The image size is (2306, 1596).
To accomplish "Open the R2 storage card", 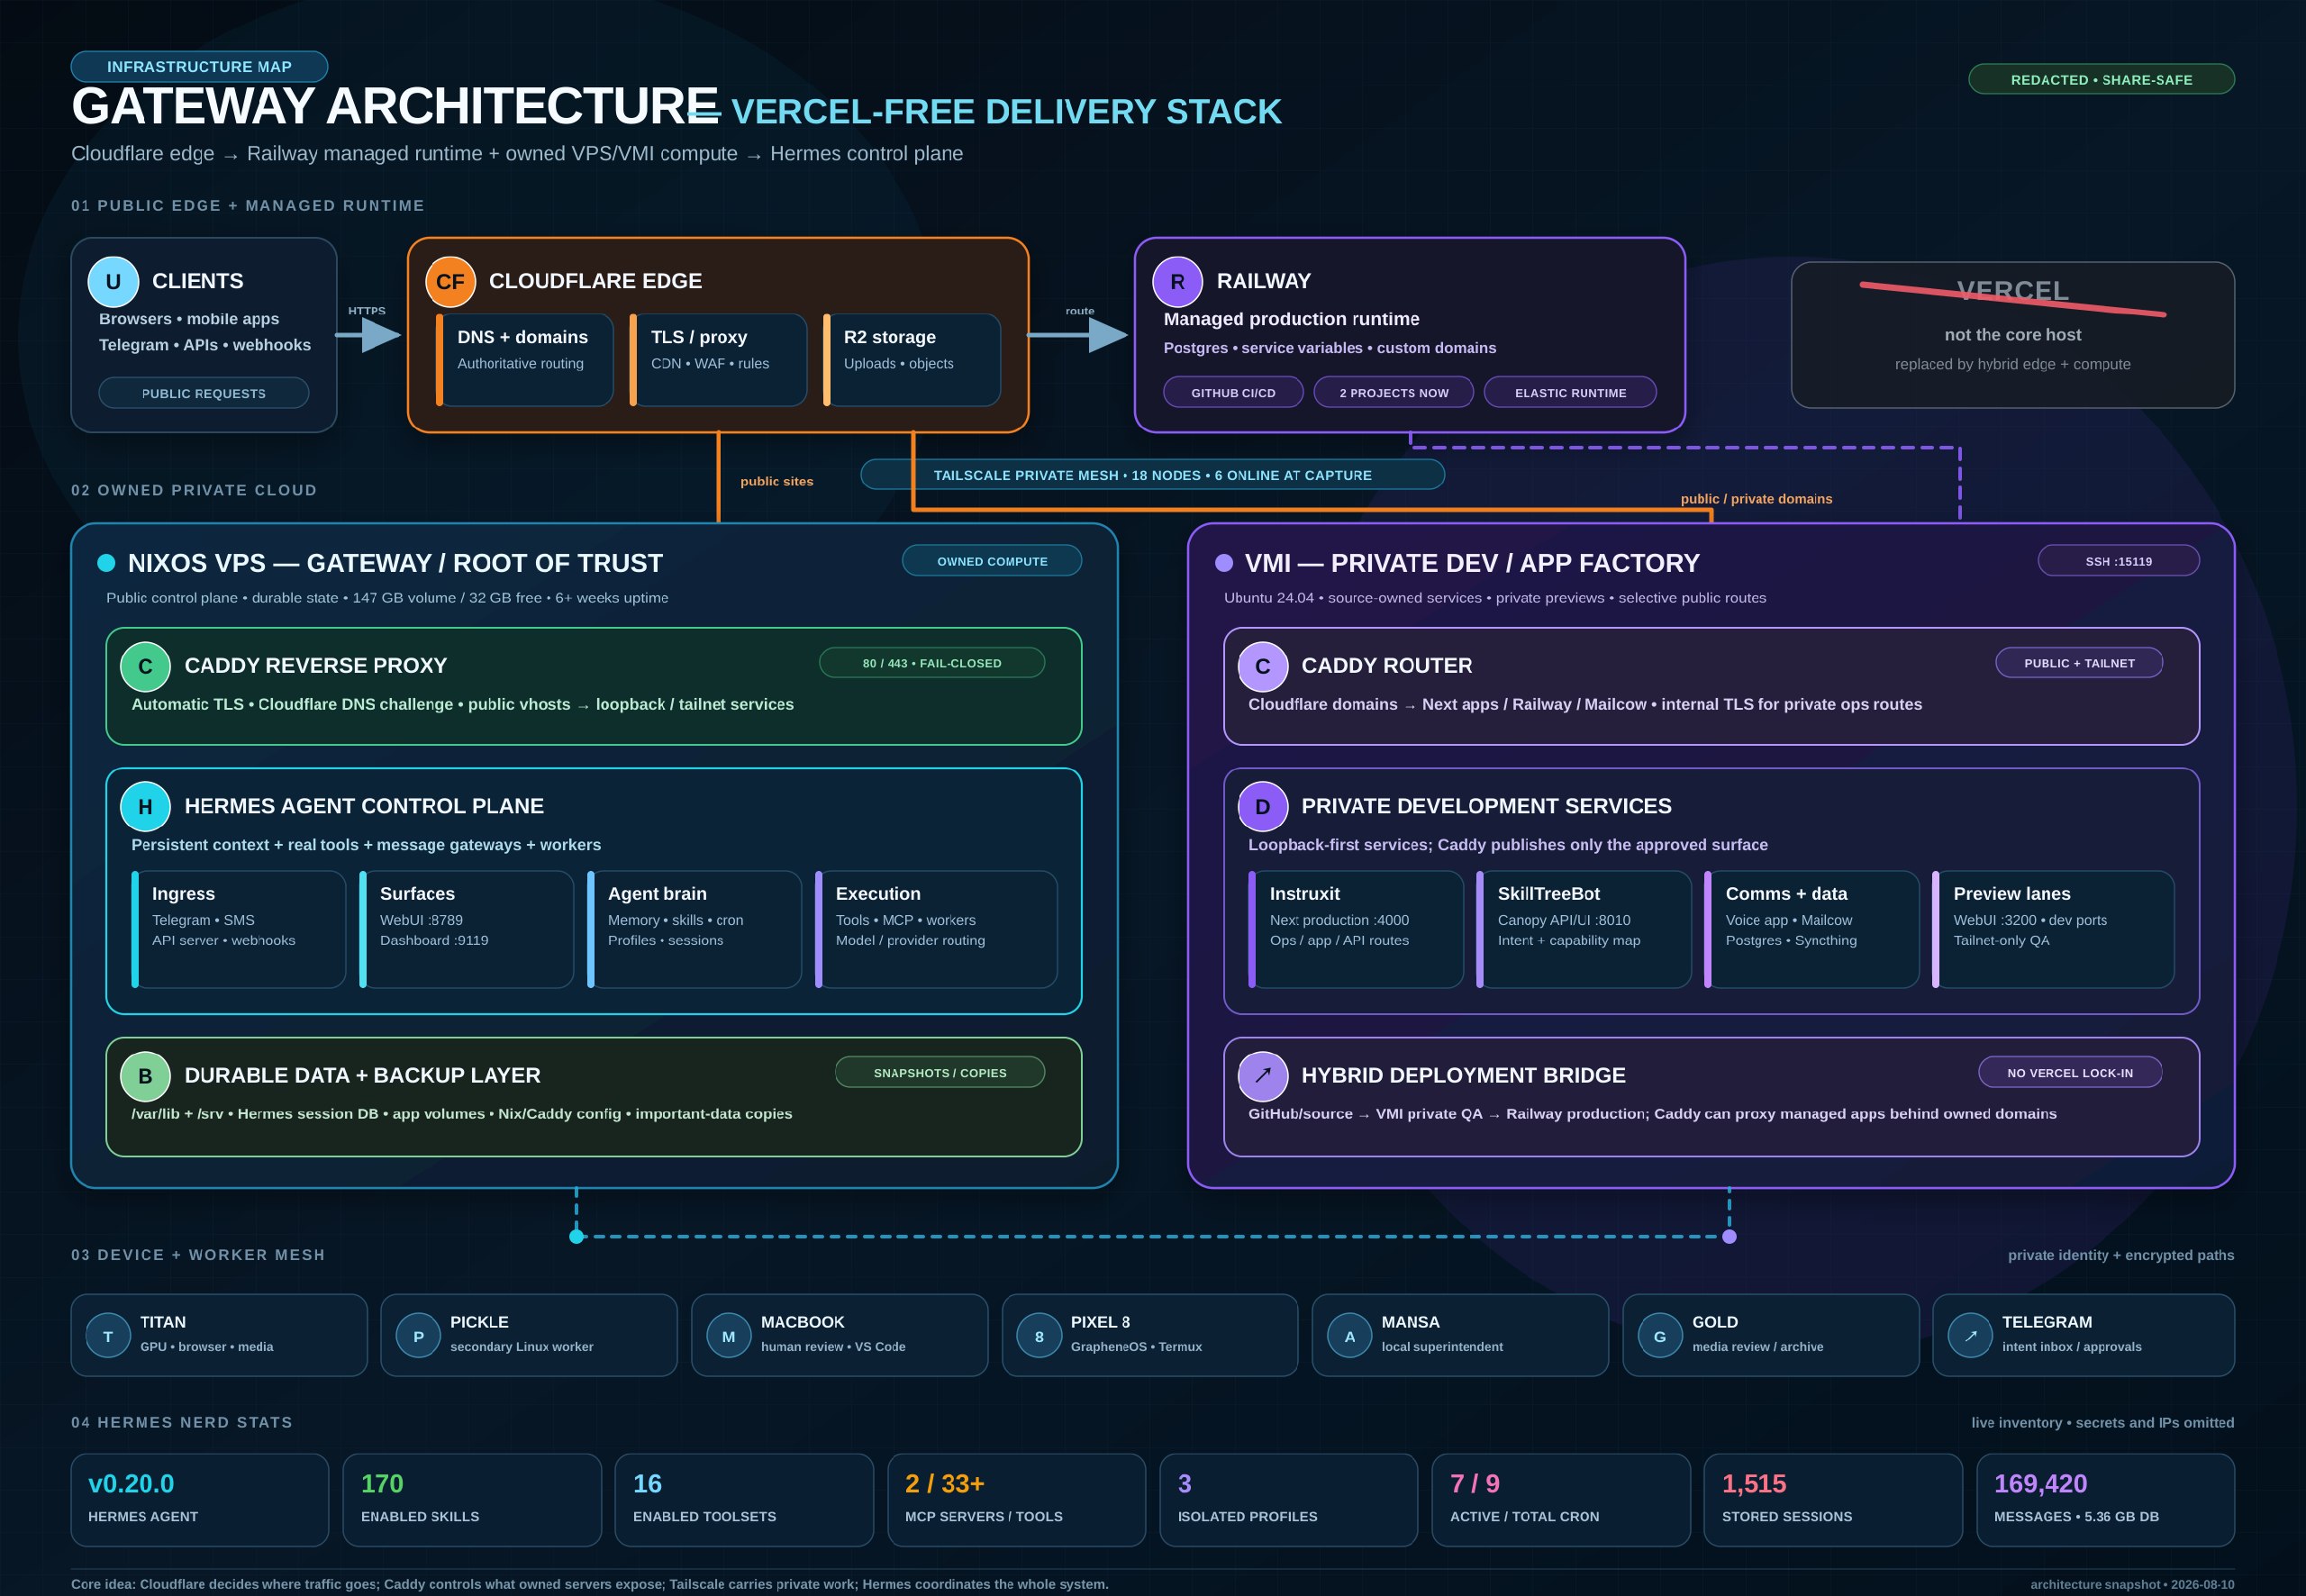I will click(911, 360).
